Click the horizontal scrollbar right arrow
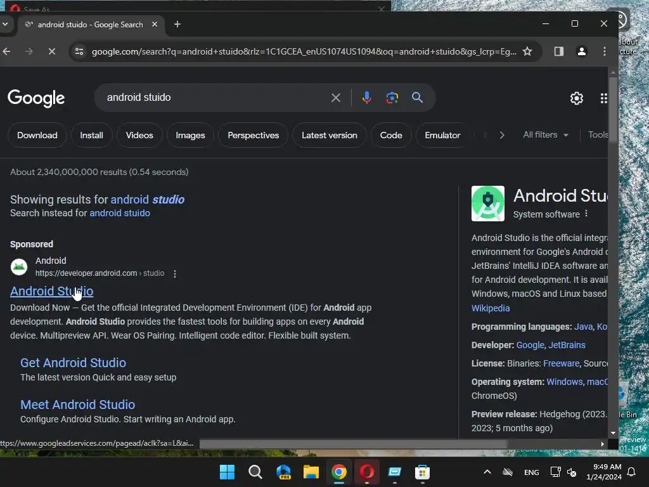Viewport: 649px width, 487px height. click(x=602, y=444)
